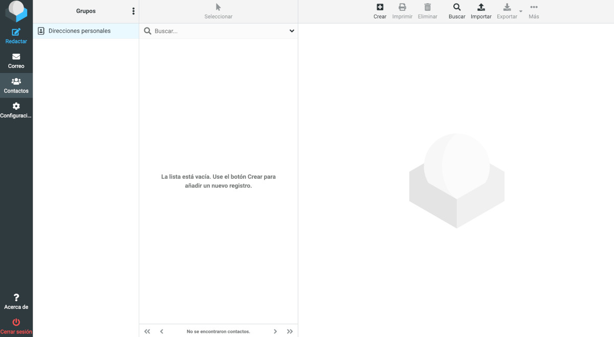614x337 pixels.
Task: Click the Grupos panel header
Action: [86, 11]
